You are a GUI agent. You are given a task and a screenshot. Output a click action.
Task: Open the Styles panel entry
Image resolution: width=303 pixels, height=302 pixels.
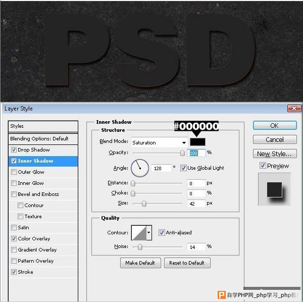(x=43, y=126)
